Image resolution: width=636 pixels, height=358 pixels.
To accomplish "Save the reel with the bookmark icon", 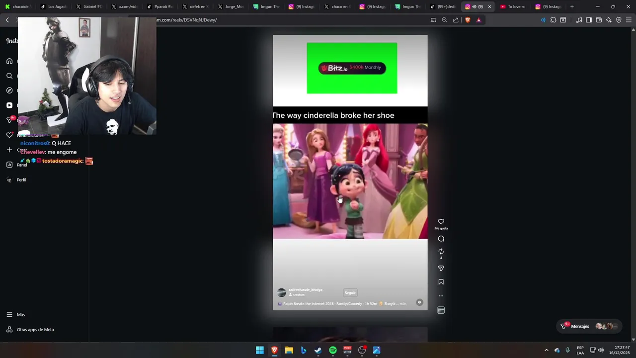I will click(x=441, y=282).
